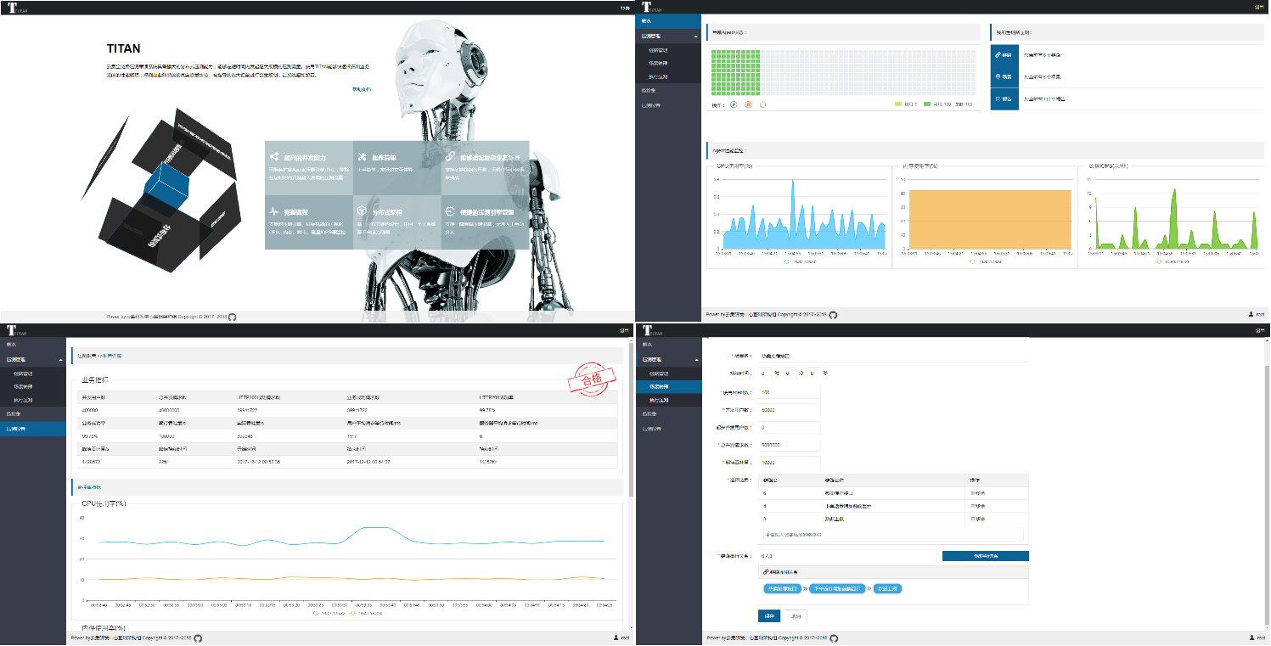Click the blue save button on the scene form
The image size is (1271, 646).
click(x=768, y=616)
